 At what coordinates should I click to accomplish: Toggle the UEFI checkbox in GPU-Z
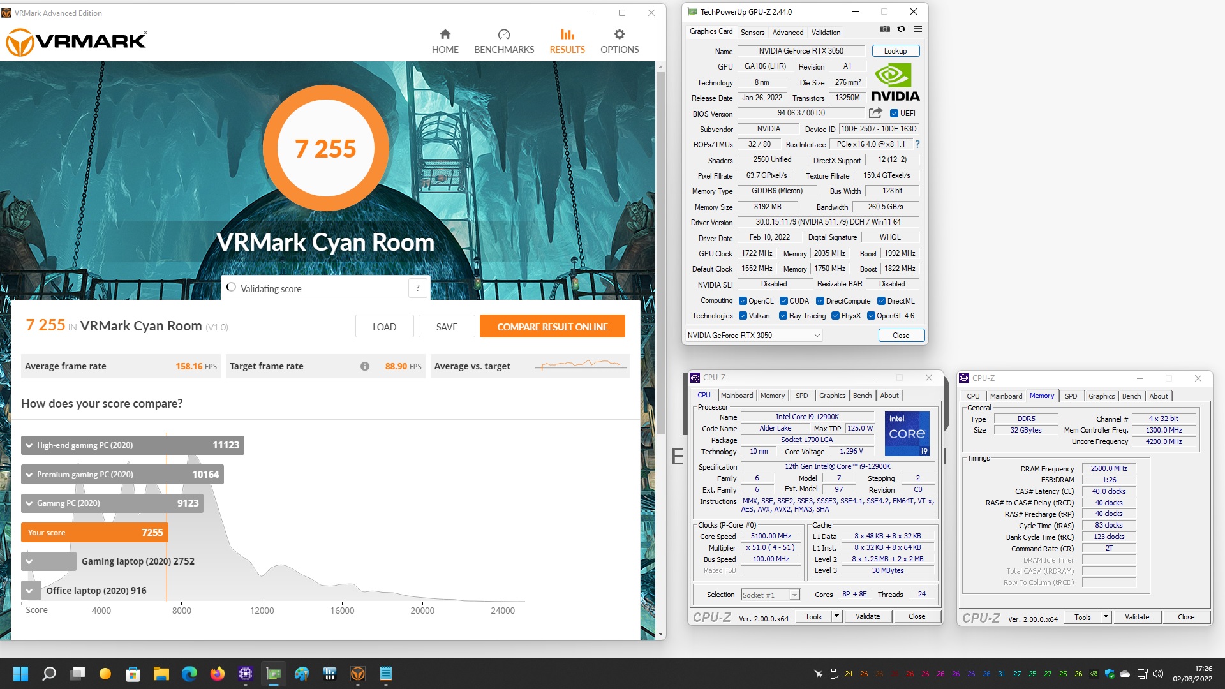click(894, 114)
